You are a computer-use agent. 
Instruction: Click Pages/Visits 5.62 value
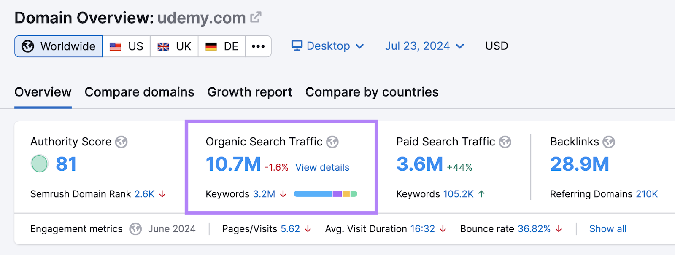(x=290, y=229)
